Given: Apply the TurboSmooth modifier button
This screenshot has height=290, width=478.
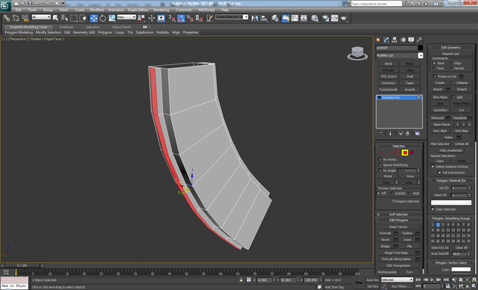Looking at the screenshot, I should [x=388, y=90].
